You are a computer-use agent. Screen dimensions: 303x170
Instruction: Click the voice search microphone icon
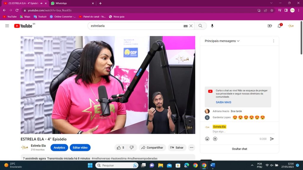pos(212,26)
